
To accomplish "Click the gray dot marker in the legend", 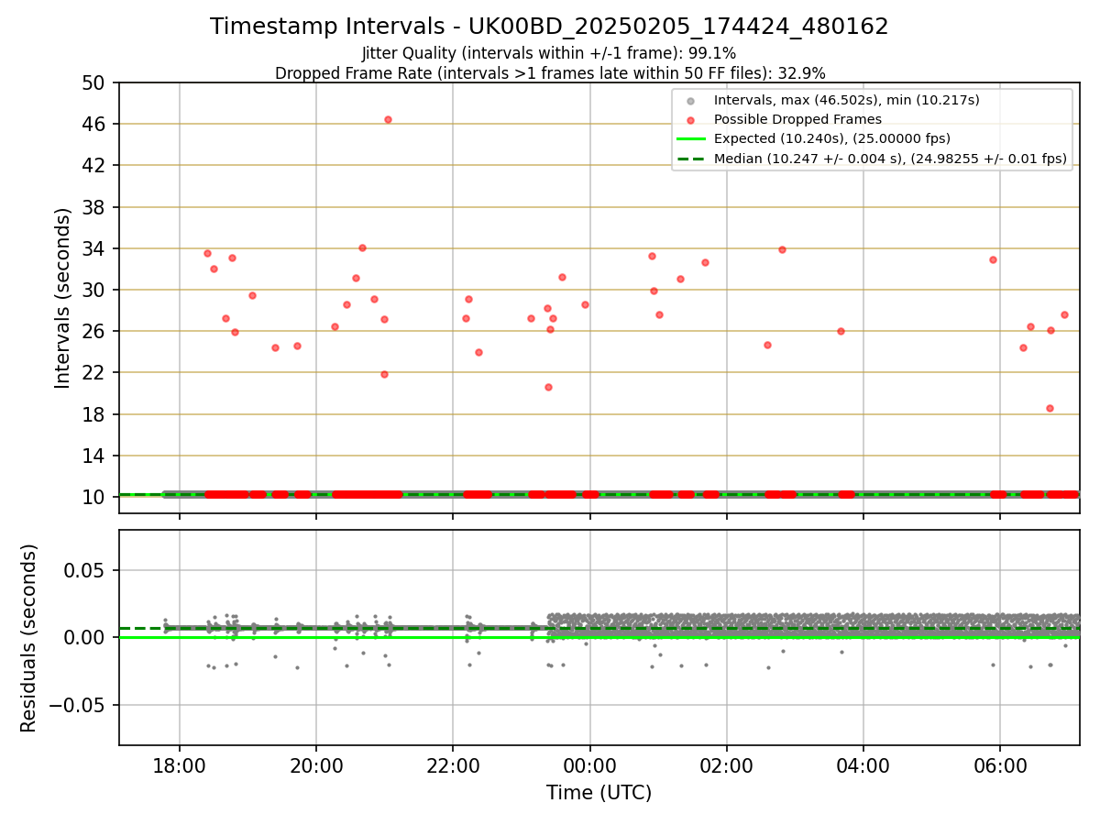I will coord(691,100).
